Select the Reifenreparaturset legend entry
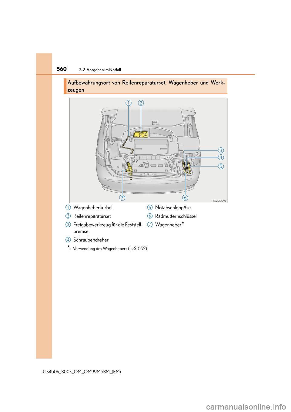 point(92,216)
